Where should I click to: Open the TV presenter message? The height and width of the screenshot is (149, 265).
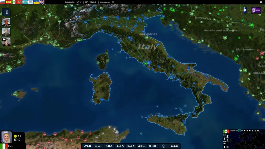[x=6, y=42]
